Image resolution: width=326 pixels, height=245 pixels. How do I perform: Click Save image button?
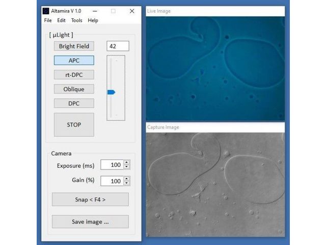(x=90, y=222)
